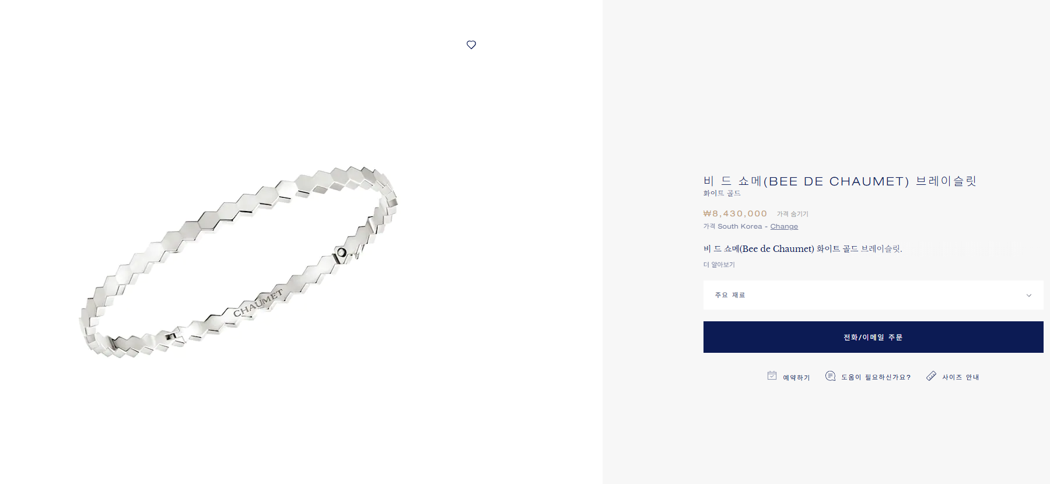Click the Change country link
Screen dimensions: 1050x484
[x=784, y=226]
